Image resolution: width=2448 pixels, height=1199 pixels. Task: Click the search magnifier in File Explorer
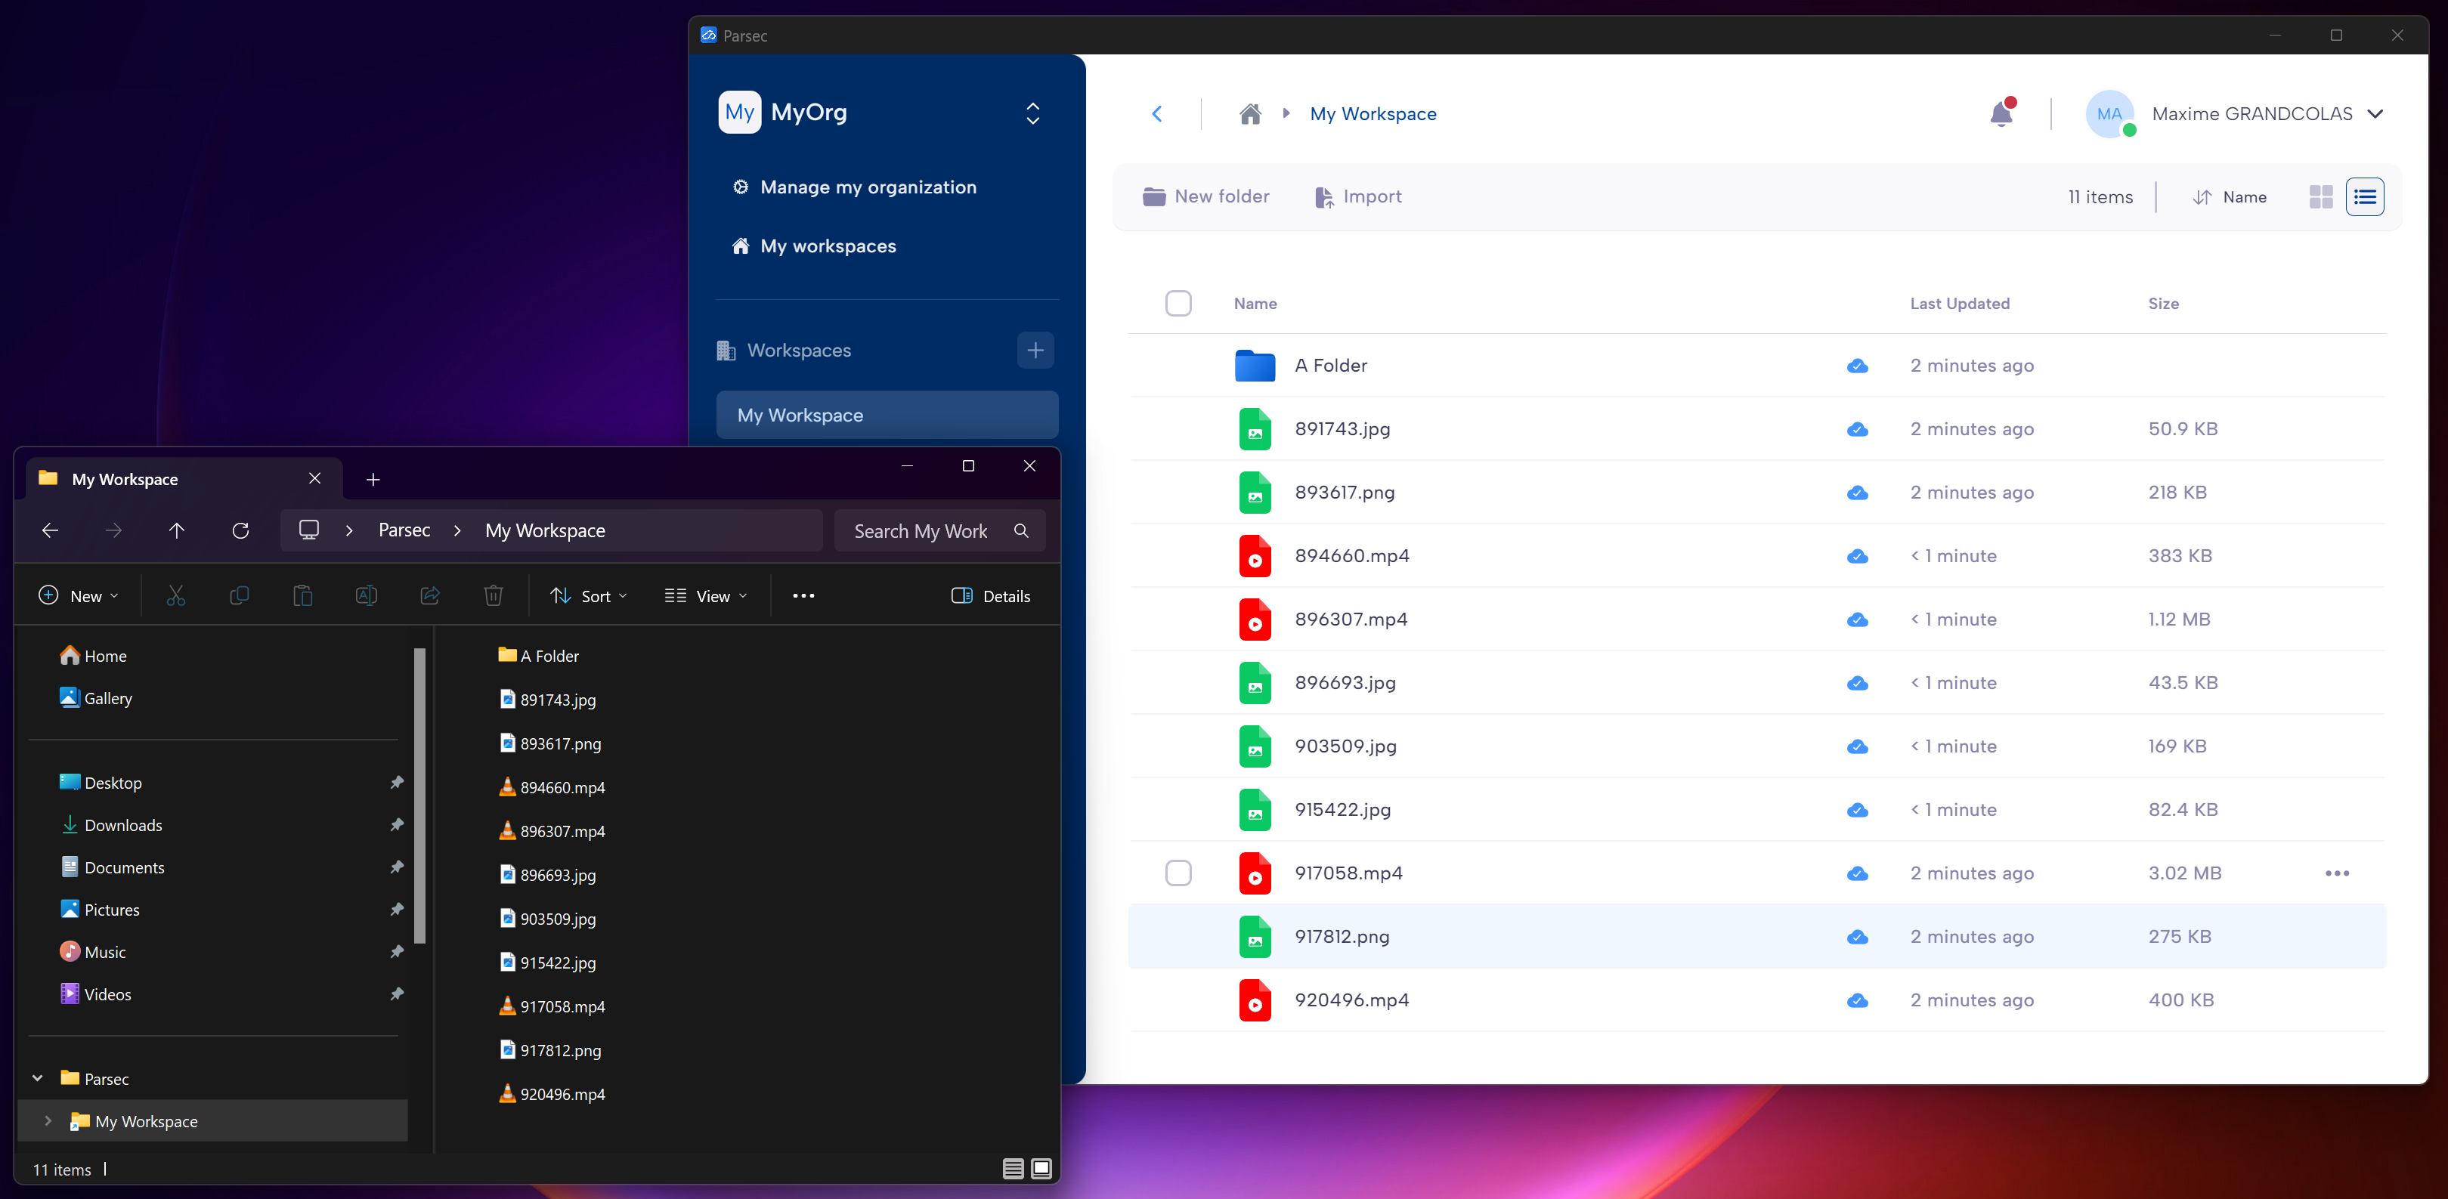coord(1020,530)
